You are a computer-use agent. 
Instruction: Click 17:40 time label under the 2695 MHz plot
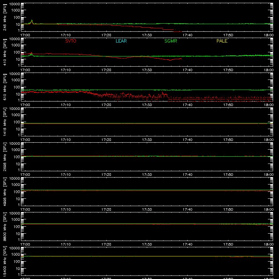(x=187, y=175)
